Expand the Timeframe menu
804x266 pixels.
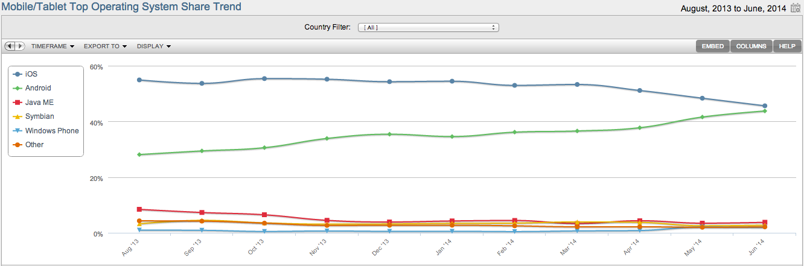[x=53, y=46]
